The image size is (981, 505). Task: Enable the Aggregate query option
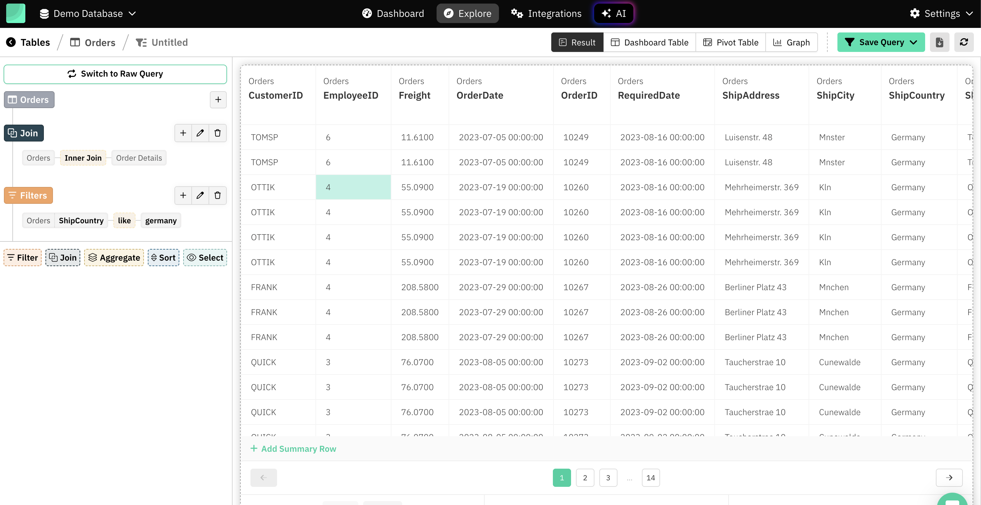click(x=113, y=257)
